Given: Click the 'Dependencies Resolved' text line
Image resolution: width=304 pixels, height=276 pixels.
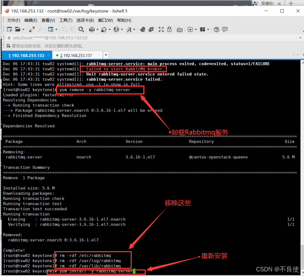Looking at the screenshot, I should pyautogui.click(x=29, y=126).
